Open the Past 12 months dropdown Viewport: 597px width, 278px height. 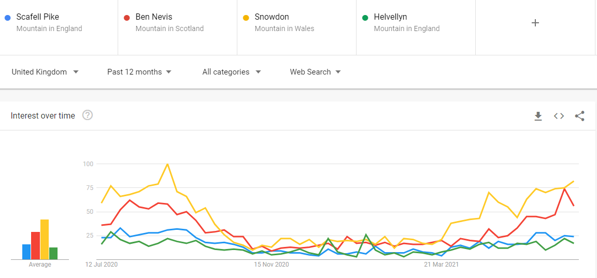(x=139, y=72)
